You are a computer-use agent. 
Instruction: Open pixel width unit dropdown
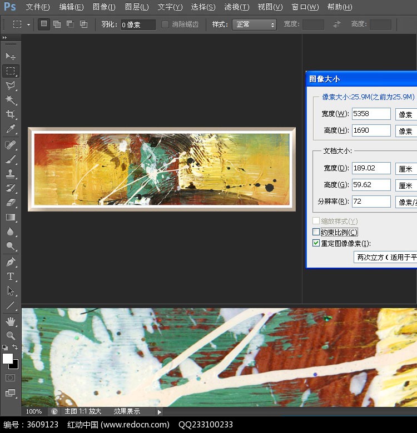[x=406, y=114]
